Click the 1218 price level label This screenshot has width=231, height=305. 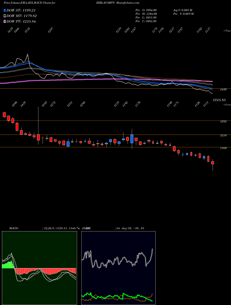(x=223, y=135)
